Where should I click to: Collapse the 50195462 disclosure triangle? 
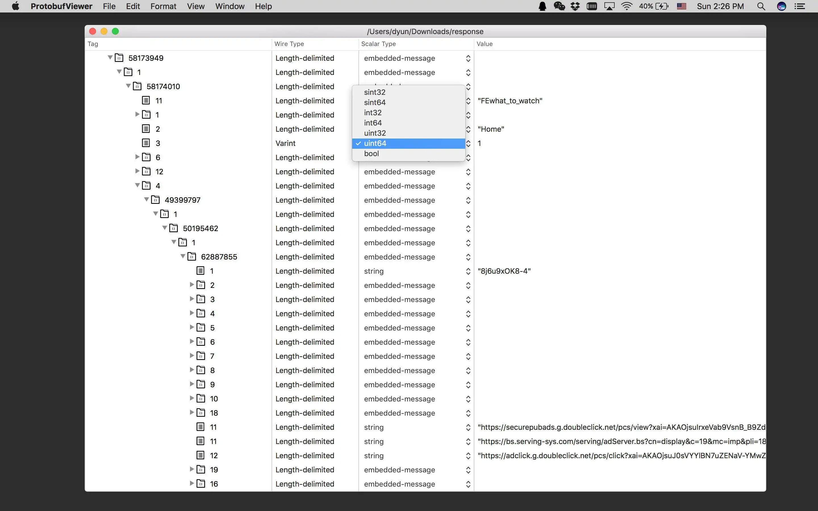coord(165,228)
